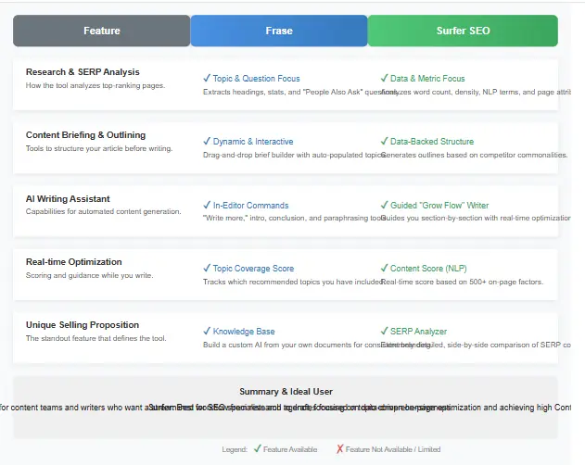
Task: Click the Frase column header
Action: click(x=279, y=31)
